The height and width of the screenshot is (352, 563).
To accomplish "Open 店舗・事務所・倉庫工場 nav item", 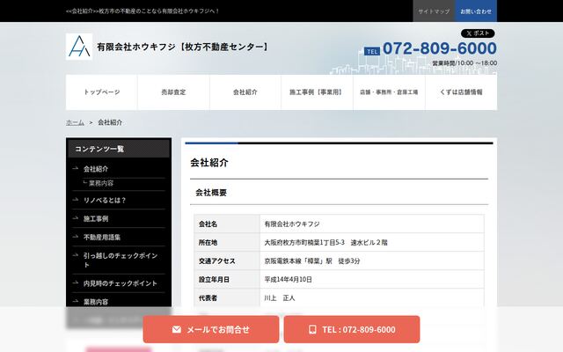I will [389, 92].
